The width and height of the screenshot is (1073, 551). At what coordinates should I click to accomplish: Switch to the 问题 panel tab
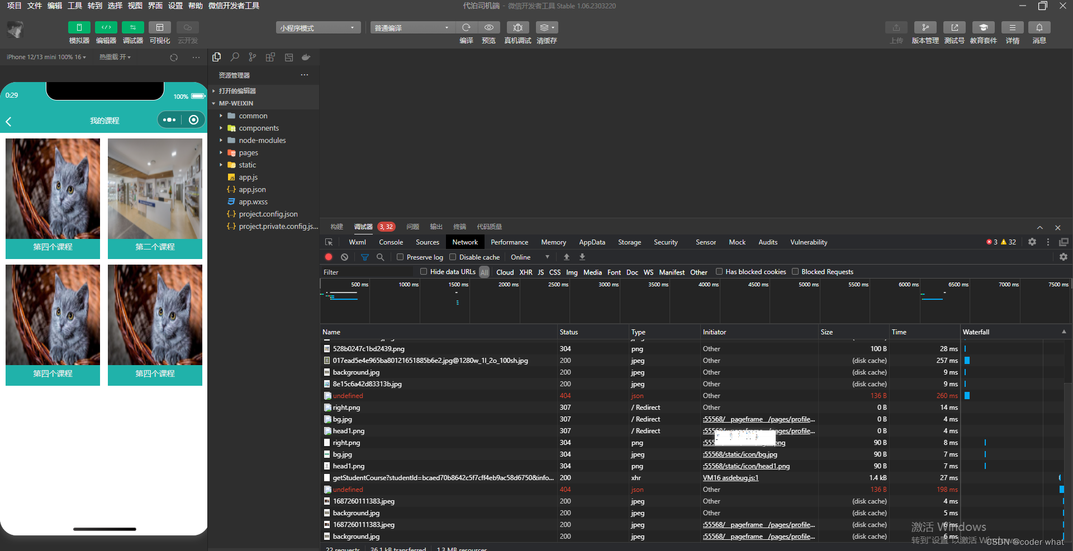point(412,227)
